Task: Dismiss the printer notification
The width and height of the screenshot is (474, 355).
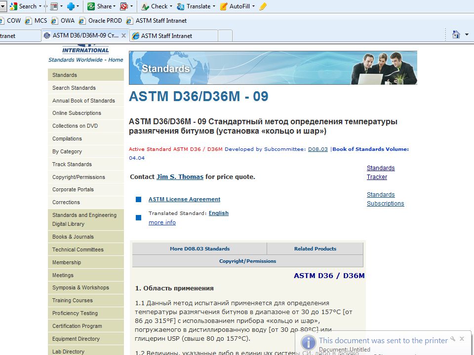Action: pos(462,339)
